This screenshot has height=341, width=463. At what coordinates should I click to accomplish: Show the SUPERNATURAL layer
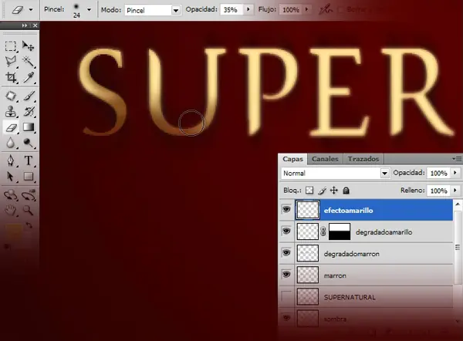click(286, 296)
